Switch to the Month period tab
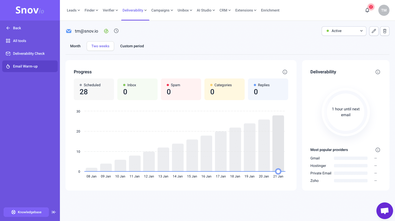This screenshot has width=395, height=221. click(x=75, y=46)
